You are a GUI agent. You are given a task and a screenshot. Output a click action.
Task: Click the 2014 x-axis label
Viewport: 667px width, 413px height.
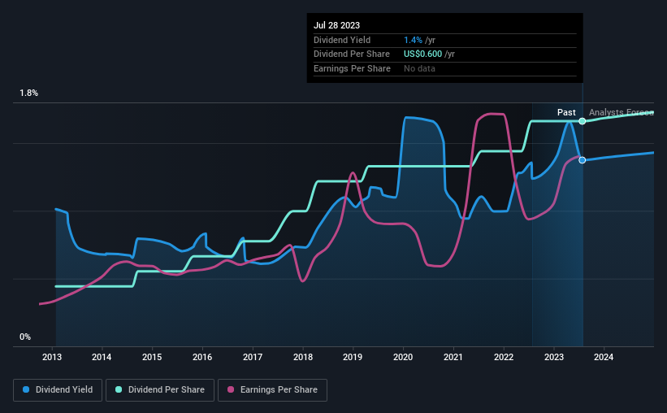(x=102, y=357)
